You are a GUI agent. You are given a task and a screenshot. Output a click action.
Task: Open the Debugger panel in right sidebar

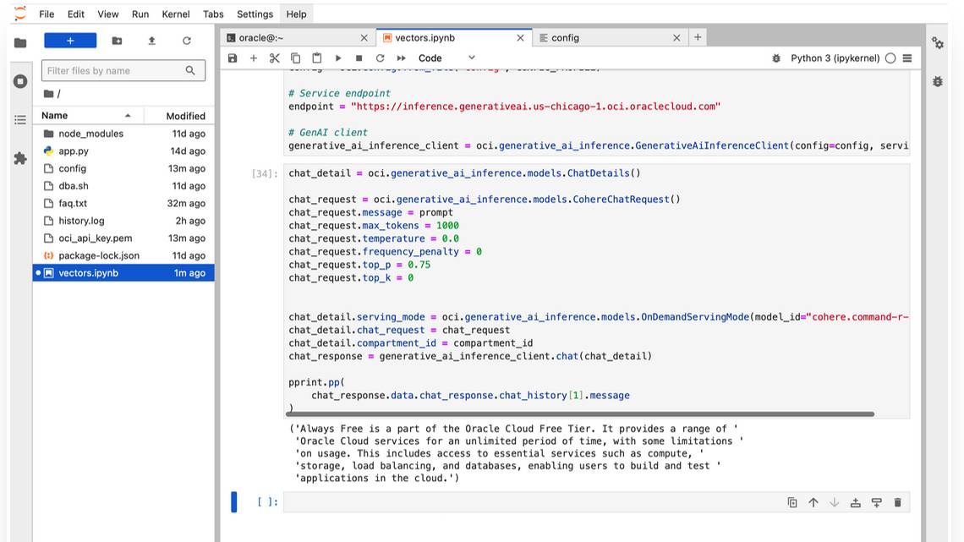(938, 81)
